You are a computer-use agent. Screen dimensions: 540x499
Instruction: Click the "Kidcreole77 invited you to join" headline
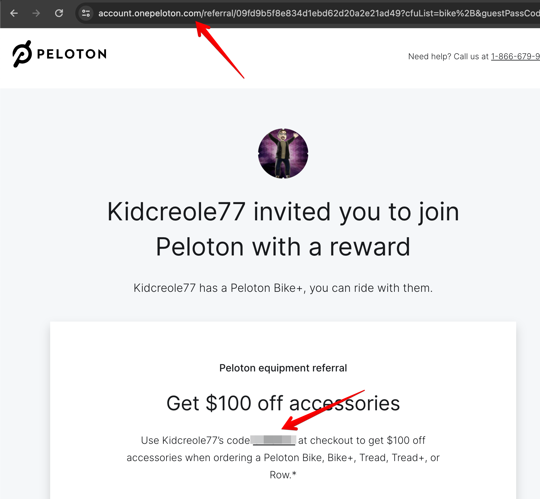coord(283,212)
